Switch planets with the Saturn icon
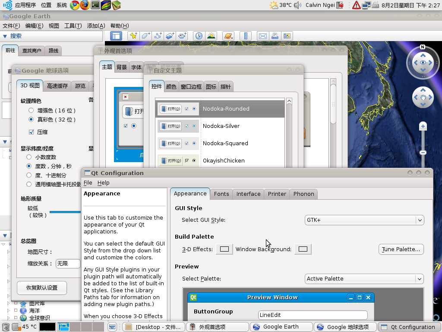Image resolution: width=442 pixels, height=332 pixels. point(228,36)
